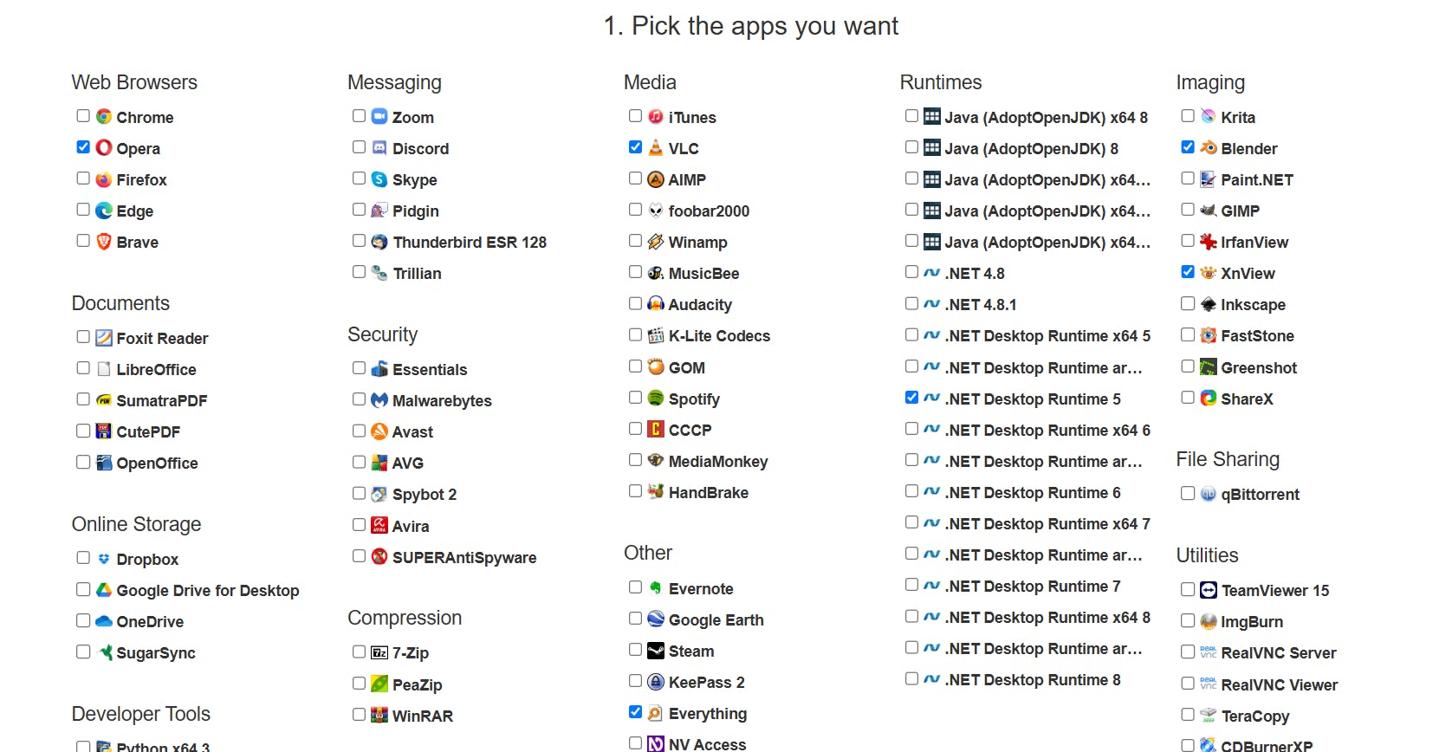This screenshot has height=752, width=1452.
Task: Click the Firefox icon
Action: point(104,179)
